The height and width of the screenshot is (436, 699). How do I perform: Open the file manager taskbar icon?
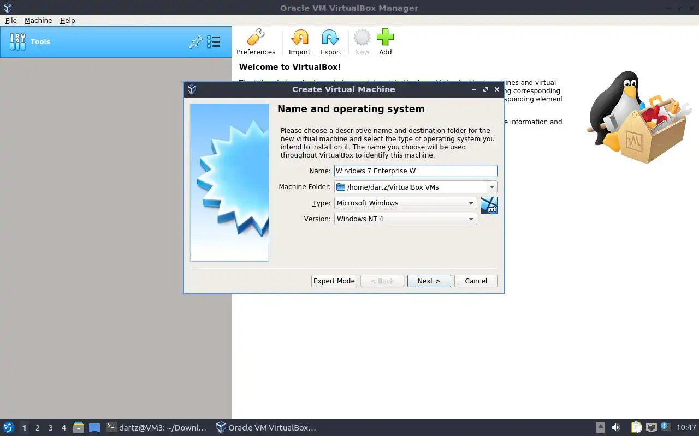(x=79, y=427)
